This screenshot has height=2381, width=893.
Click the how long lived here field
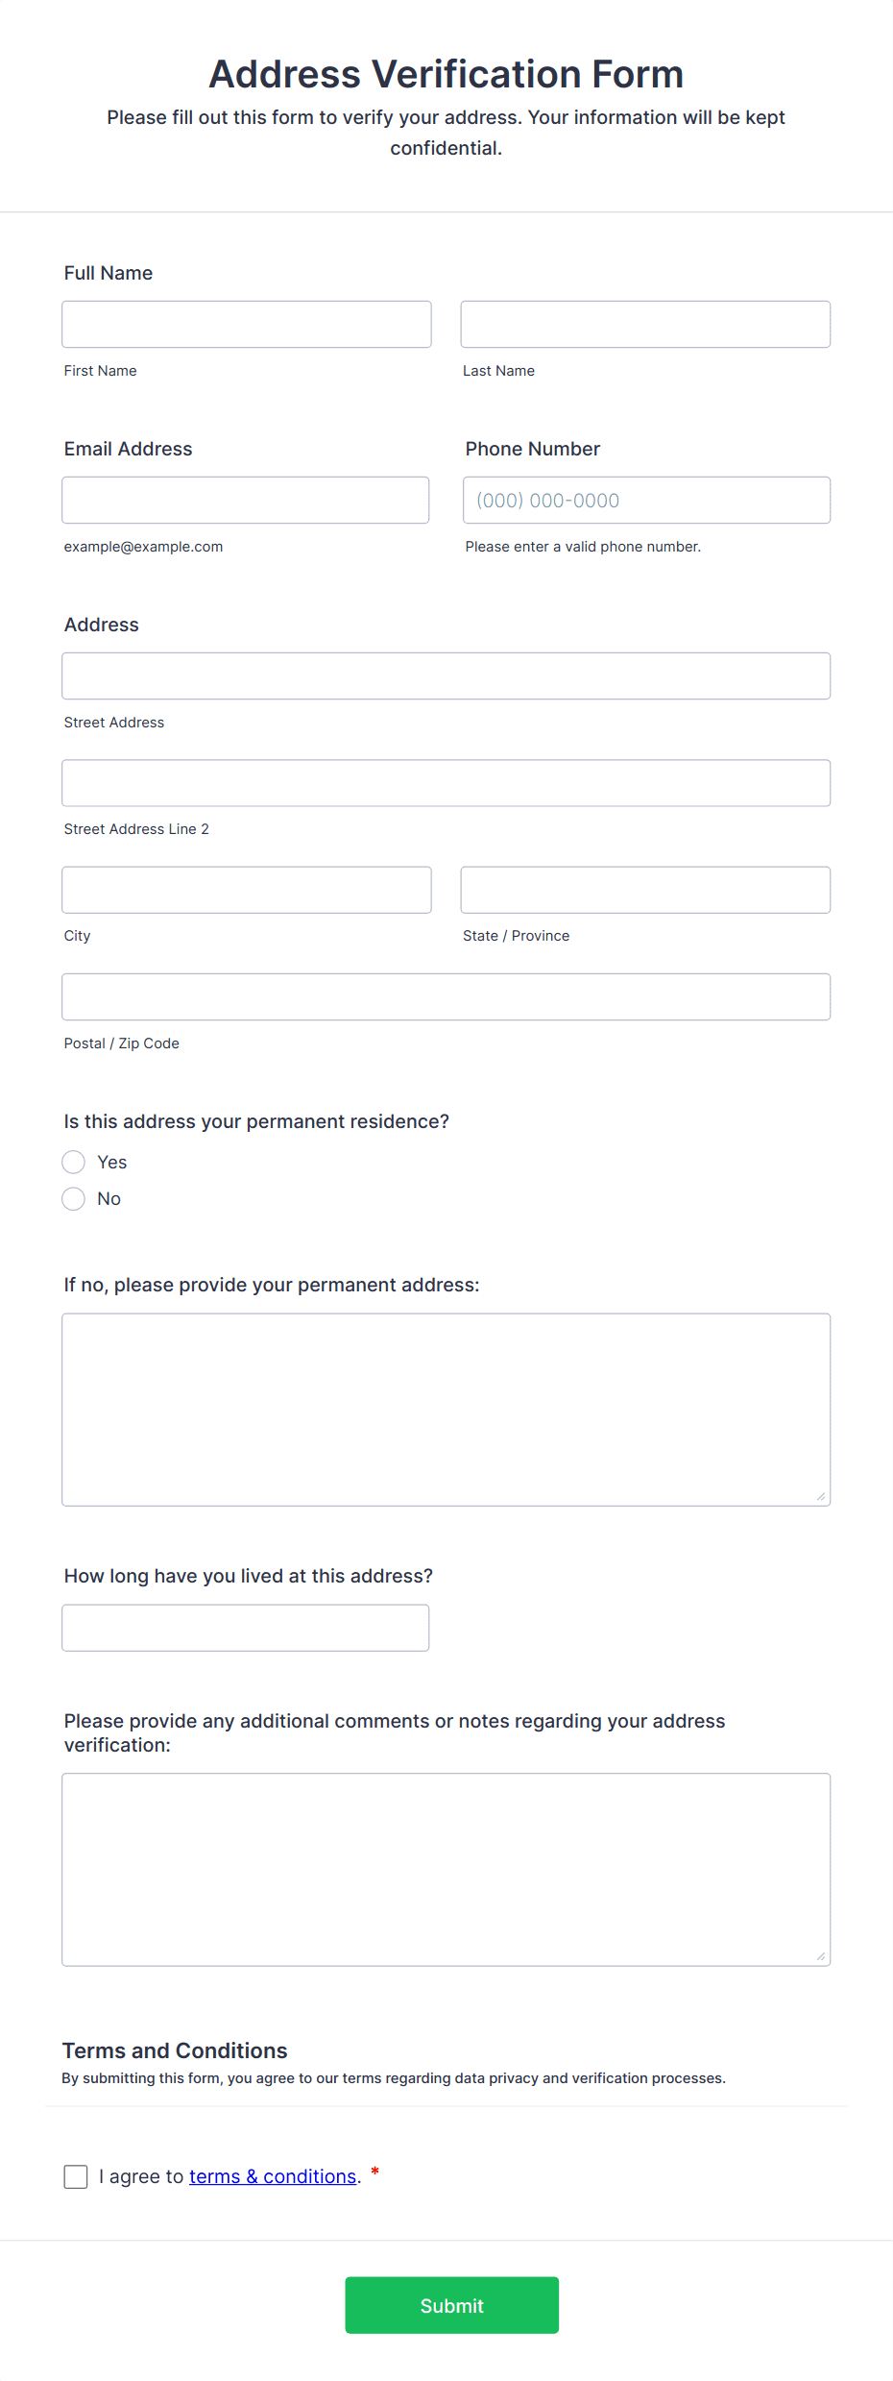[245, 1628]
